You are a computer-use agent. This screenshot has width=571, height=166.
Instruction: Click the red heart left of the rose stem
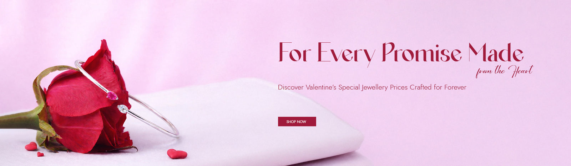pos(31,146)
